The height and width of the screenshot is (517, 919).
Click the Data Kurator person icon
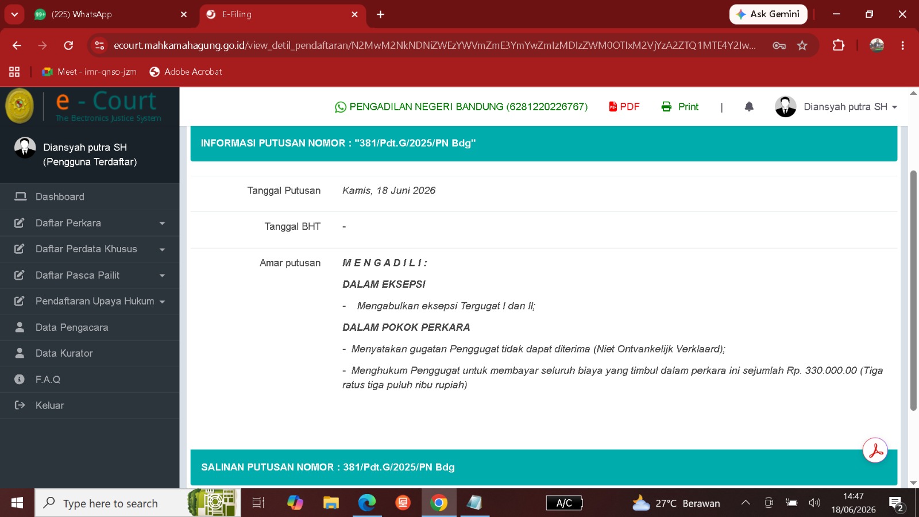20,353
